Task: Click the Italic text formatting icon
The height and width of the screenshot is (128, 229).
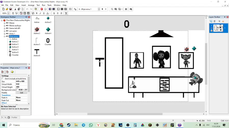Action: tap(40, 13)
